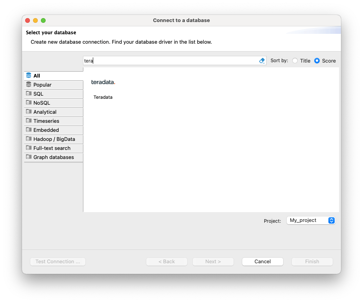Click the Timeseries category icon
This screenshot has width=363, height=303.
(29, 121)
